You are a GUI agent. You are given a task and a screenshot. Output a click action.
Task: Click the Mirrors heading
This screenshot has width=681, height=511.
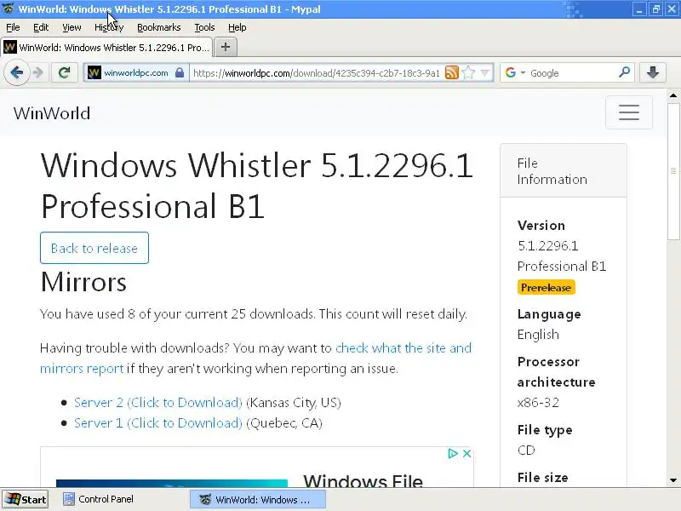83,282
